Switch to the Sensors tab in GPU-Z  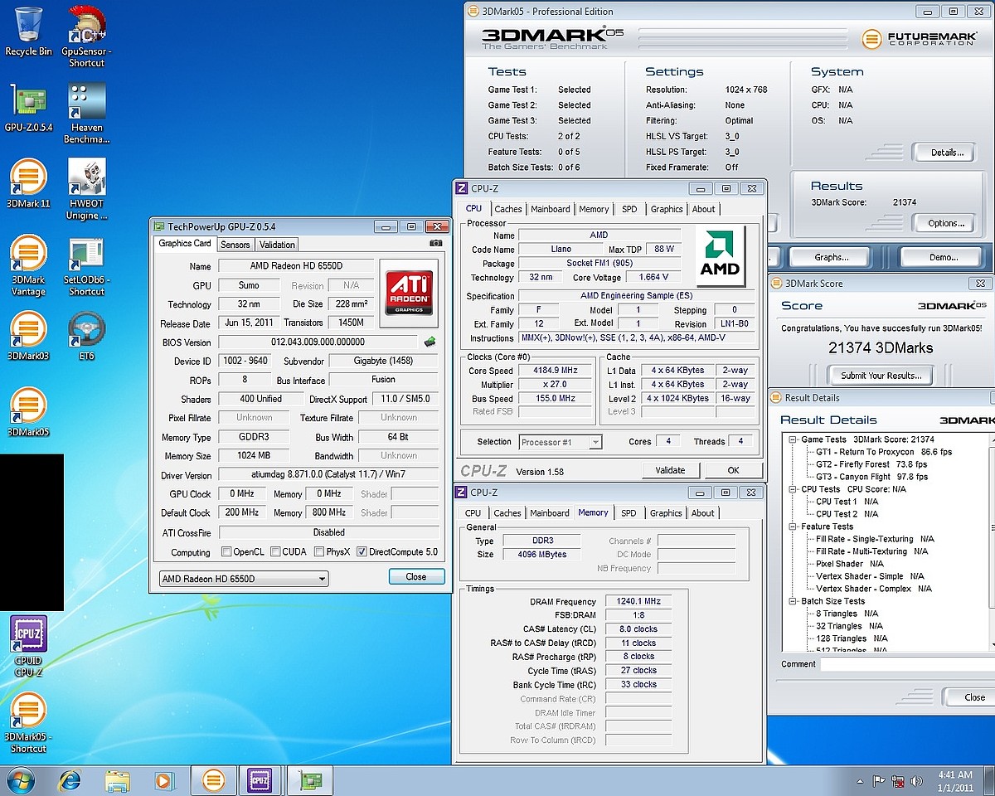coord(235,245)
